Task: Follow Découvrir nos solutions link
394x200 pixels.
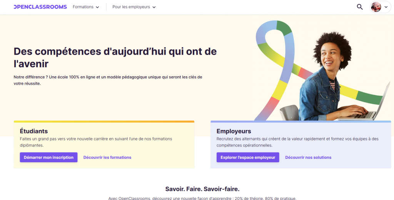Action: point(308,157)
